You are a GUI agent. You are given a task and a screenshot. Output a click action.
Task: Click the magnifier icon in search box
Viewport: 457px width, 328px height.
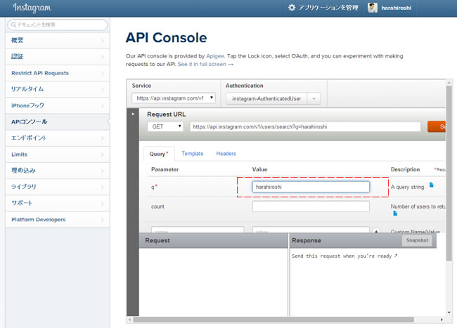pos(13,25)
